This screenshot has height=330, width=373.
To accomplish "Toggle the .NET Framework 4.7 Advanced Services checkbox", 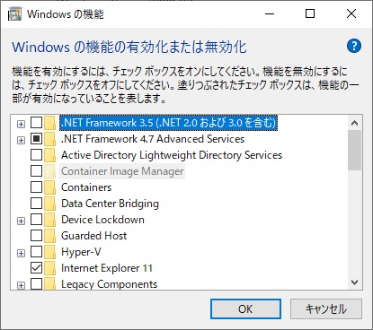I will (x=36, y=139).
